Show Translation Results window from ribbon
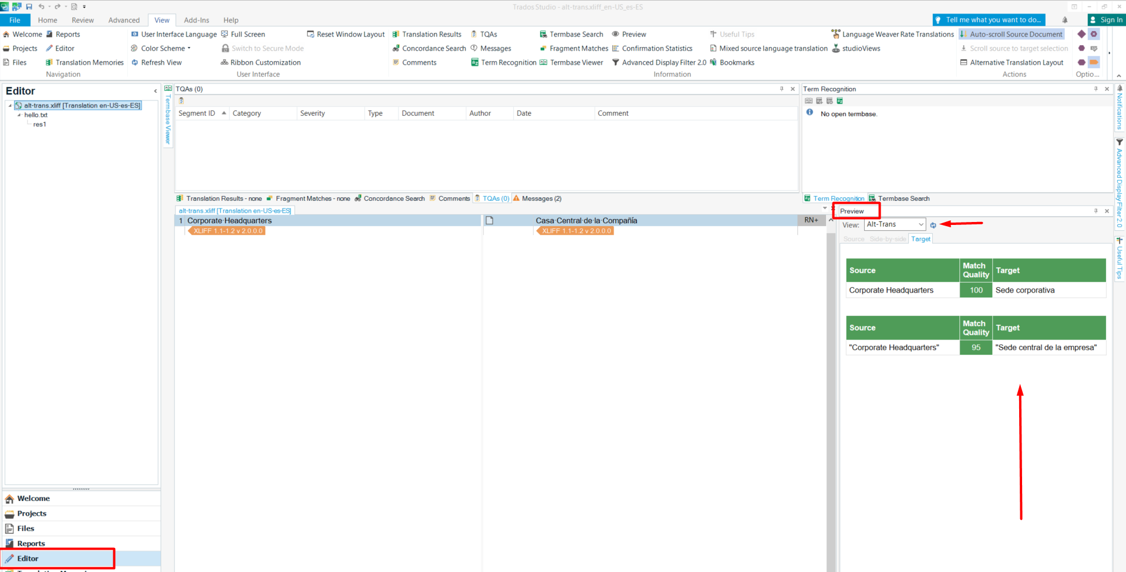Screen dimensions: 1126x572 [427, 34]
